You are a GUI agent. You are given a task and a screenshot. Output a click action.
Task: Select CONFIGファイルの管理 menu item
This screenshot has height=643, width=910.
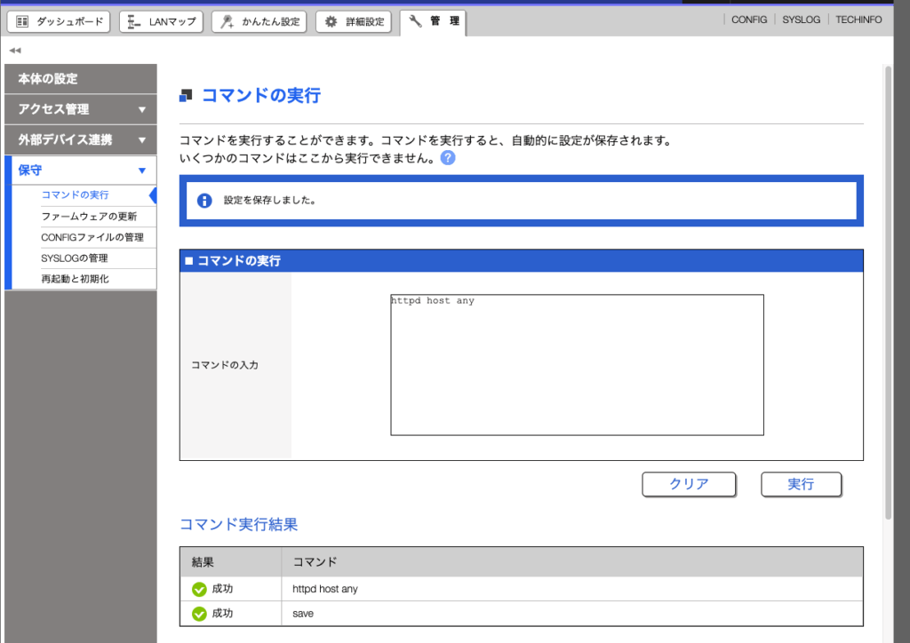pyautogui.click(x=92, y=237)
